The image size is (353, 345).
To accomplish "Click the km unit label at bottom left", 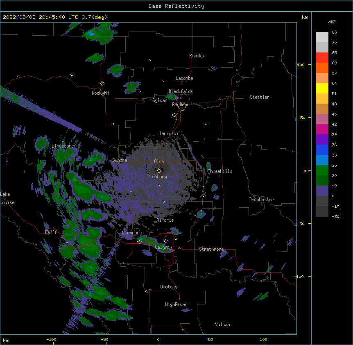I will [x=6, y=340].
